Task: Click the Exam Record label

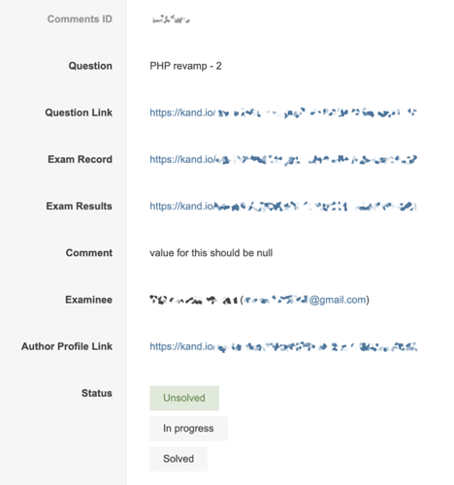Action: (81, 159)
